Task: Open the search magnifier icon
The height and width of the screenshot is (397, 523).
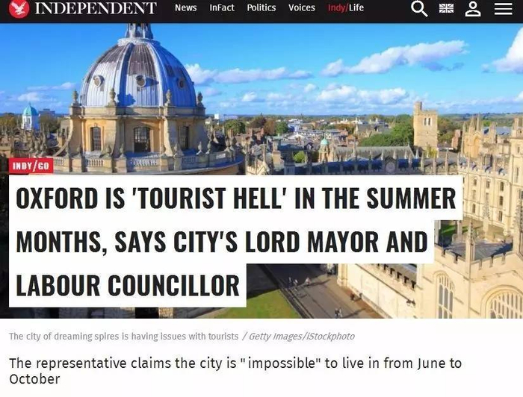Action: pos(419,8)
